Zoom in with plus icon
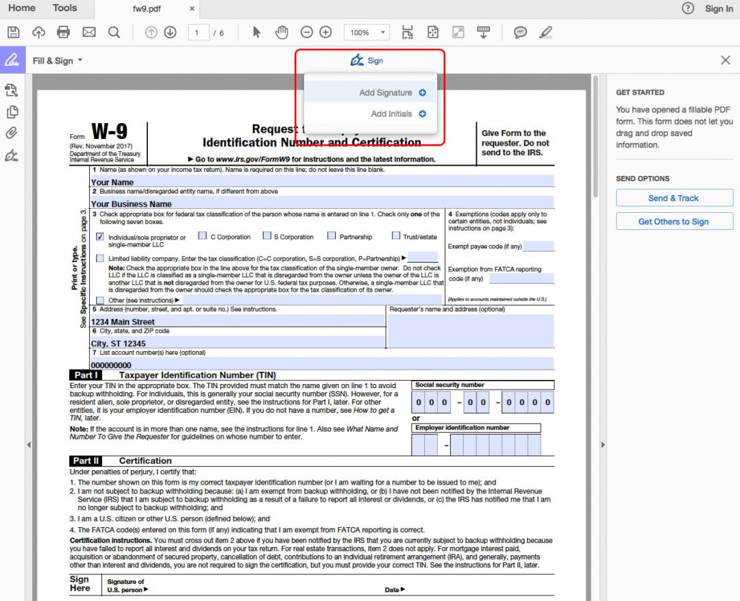The height and width of the screenshot is (601, 740). (325, 32)
